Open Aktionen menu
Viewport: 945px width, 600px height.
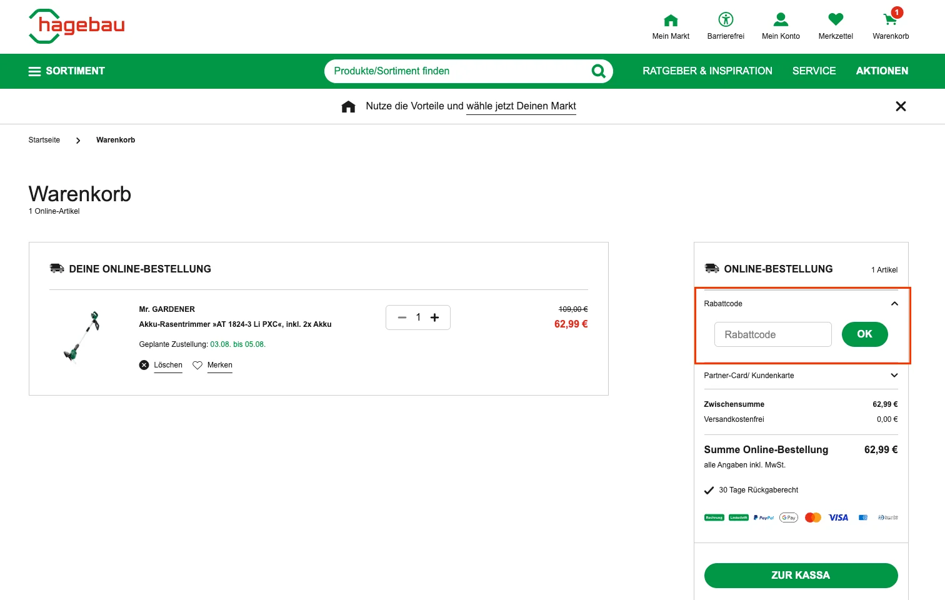point(882,71)
